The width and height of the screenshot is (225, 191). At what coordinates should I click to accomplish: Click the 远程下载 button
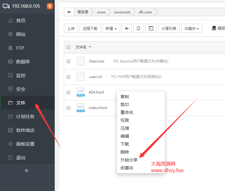pyautogui.click(x=90, y=28)
